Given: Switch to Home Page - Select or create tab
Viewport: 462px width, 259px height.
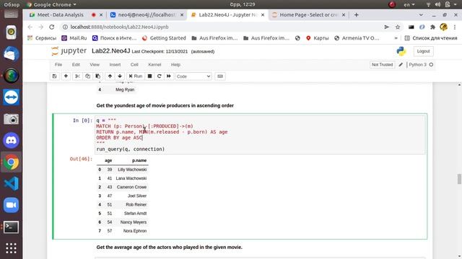Looking at the screenshot, I should pyautogui.click(x=308, y=14).
